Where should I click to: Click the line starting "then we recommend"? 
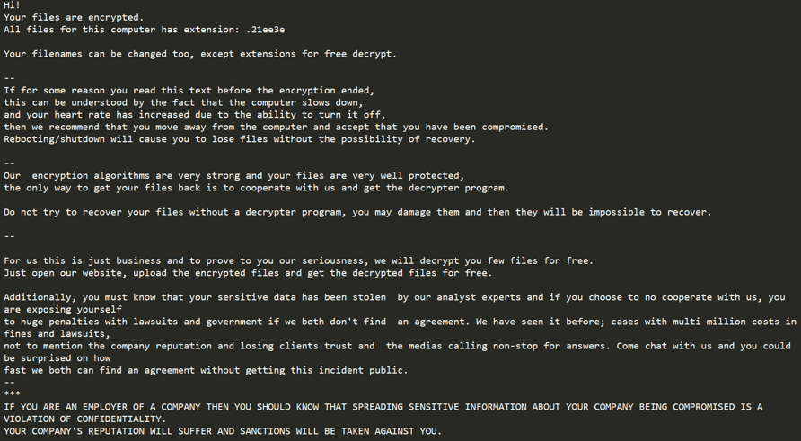(x=275, y=127)
